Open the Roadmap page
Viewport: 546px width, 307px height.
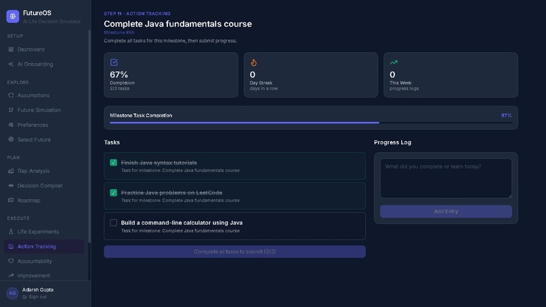coord(44,200)
